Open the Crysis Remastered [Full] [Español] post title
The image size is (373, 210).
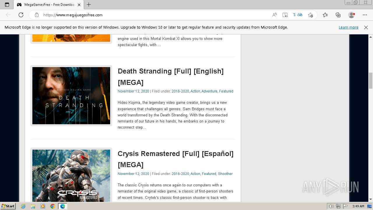point(175,159)
